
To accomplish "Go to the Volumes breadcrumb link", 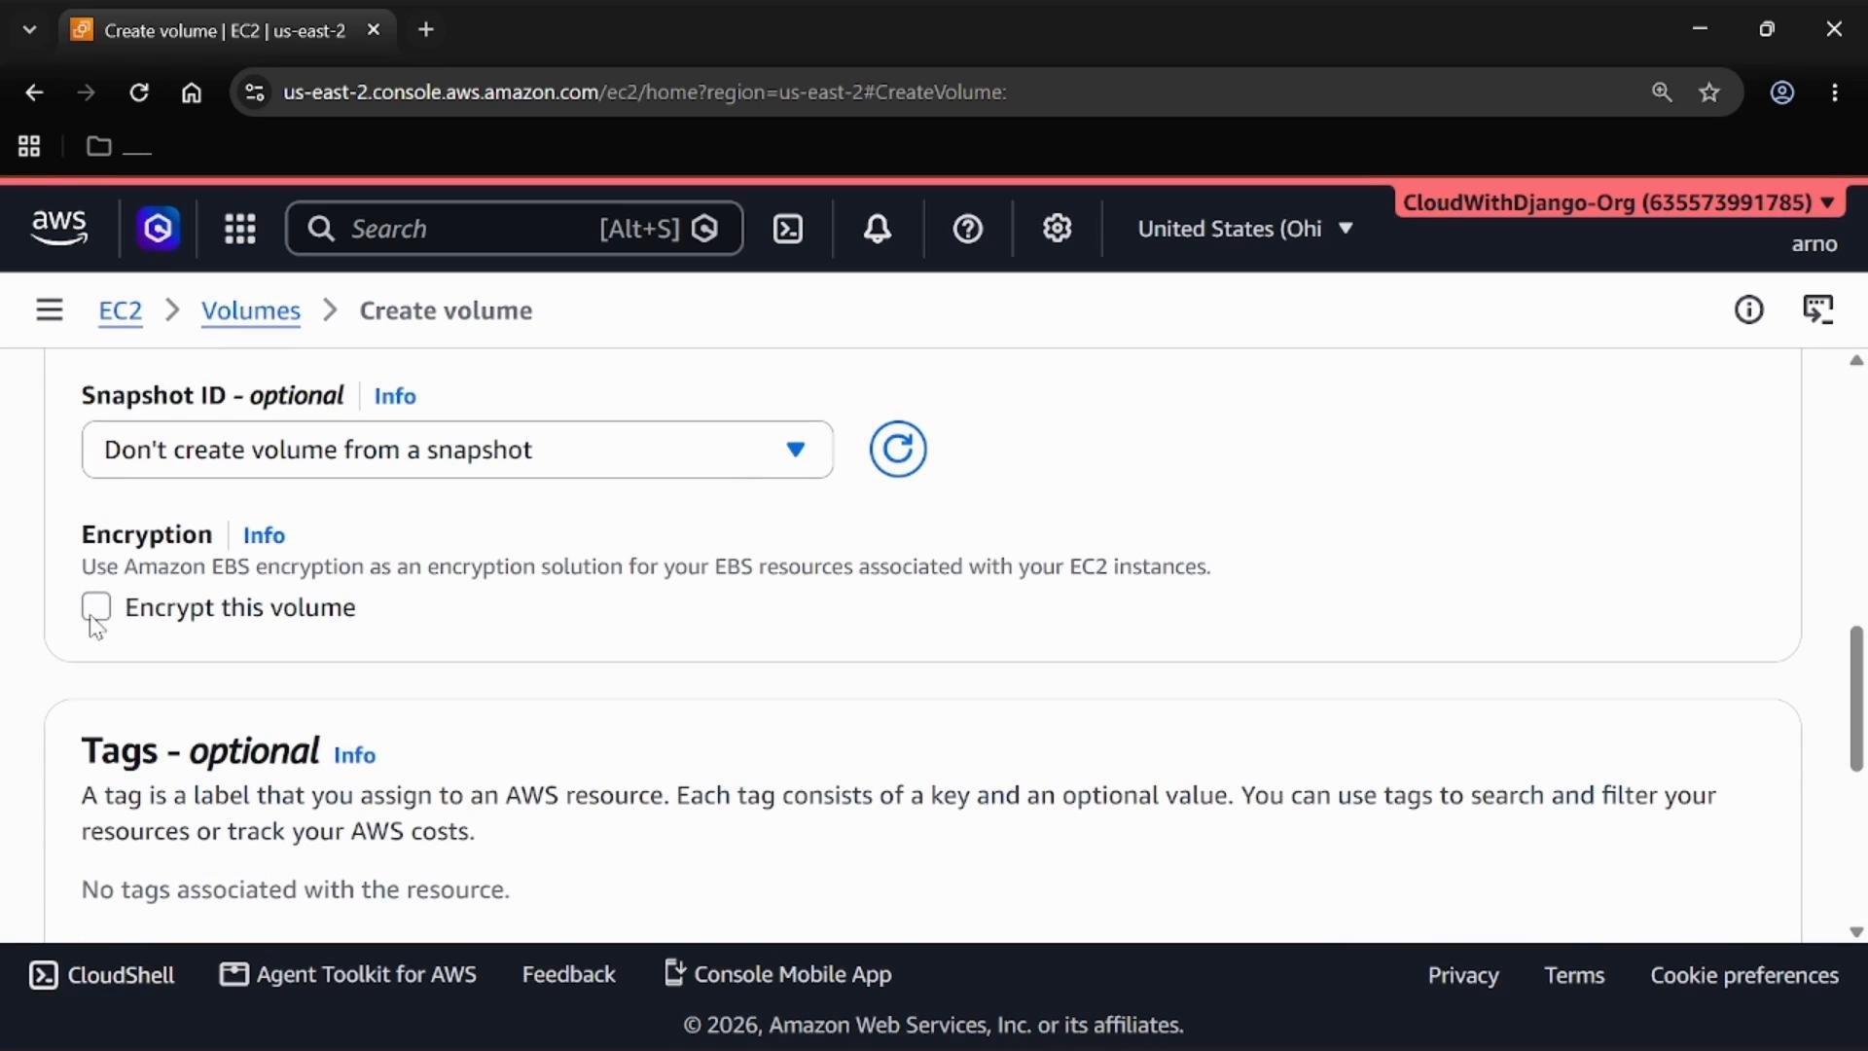I will point(250,310).
